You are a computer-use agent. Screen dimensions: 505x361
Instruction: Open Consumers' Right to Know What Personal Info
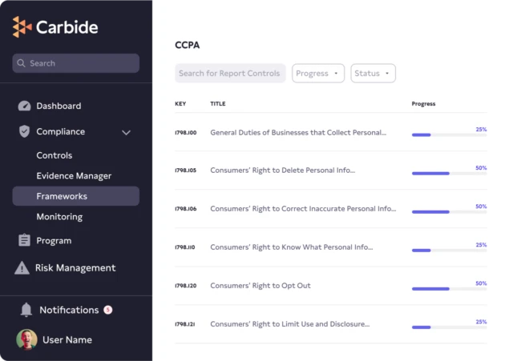click(x=292, y=247)
